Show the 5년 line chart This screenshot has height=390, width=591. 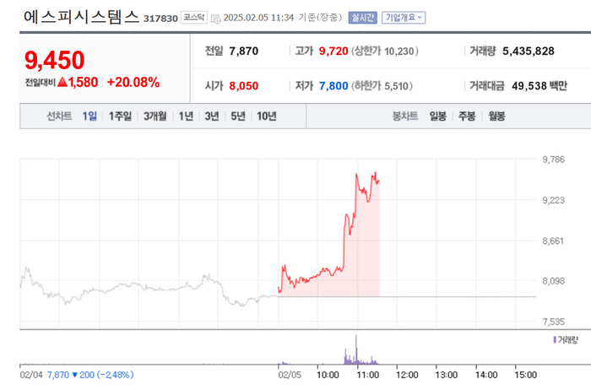point(238,116)
